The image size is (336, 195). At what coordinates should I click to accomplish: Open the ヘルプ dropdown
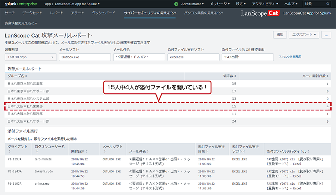(x=291, y=4)
